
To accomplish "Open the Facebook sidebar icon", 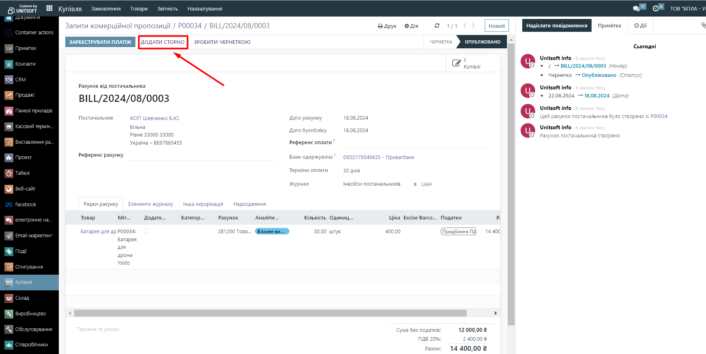I will 9,205.
